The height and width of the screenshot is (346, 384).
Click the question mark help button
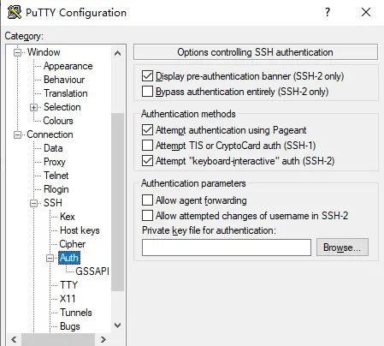[x=328, y=12]
